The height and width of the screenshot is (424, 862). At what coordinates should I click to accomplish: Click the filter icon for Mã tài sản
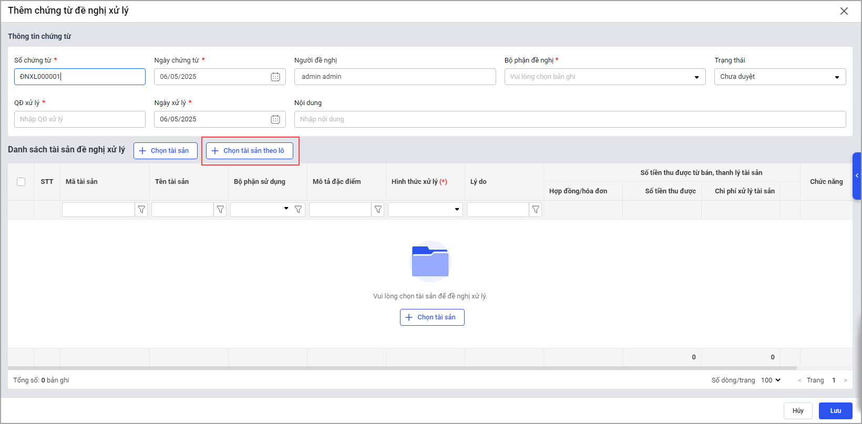141,210
